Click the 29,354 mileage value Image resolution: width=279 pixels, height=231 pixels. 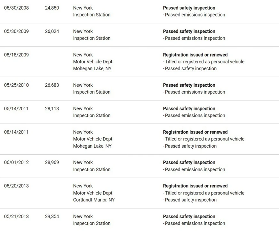point(52,217)
